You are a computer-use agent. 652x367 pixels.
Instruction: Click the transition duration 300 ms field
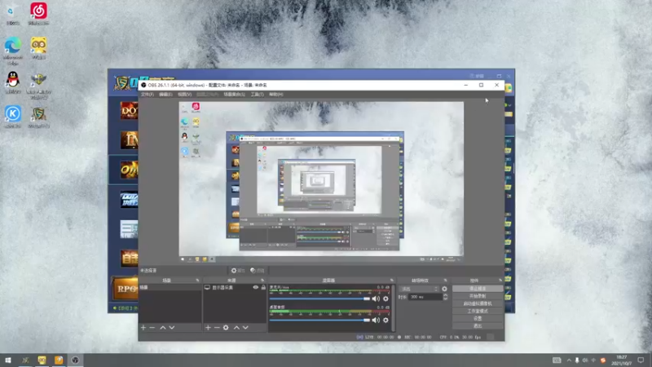tap(425, 297)
